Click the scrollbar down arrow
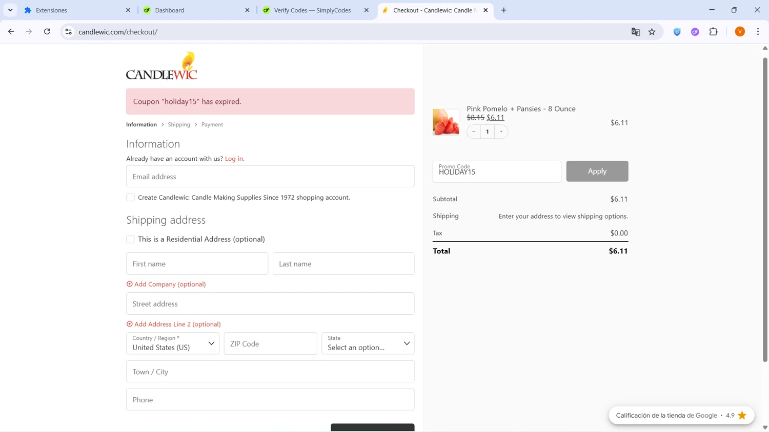 coord(765,427)
